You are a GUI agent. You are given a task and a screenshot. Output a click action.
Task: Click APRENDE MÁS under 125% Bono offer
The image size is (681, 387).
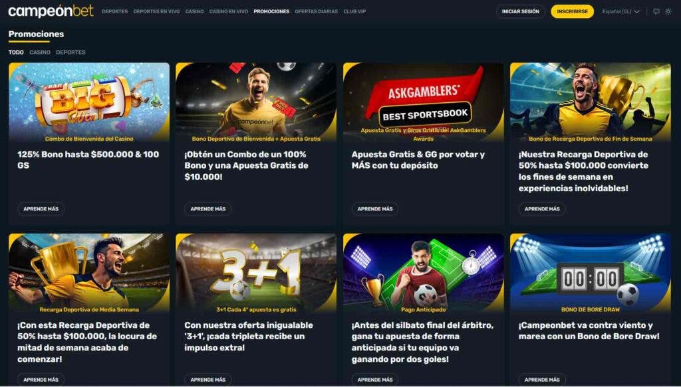click(x=41, y=209)
